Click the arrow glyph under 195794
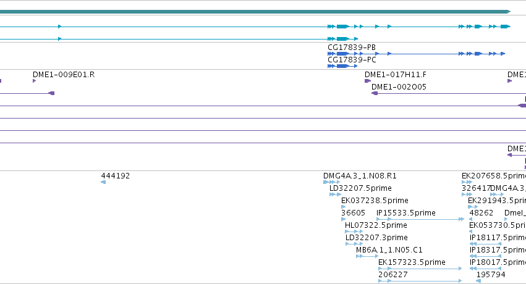 (x=478, y=281)
